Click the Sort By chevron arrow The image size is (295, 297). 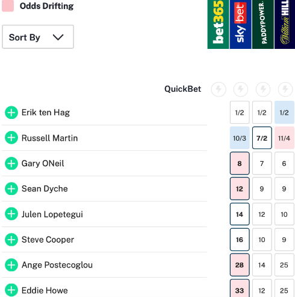pos(58,37)
